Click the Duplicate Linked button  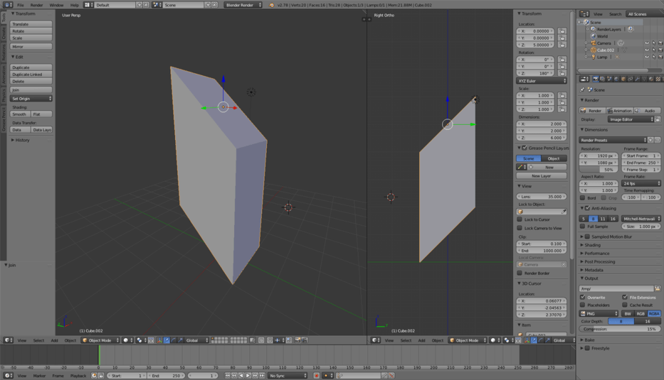click(x=31, y=75)
